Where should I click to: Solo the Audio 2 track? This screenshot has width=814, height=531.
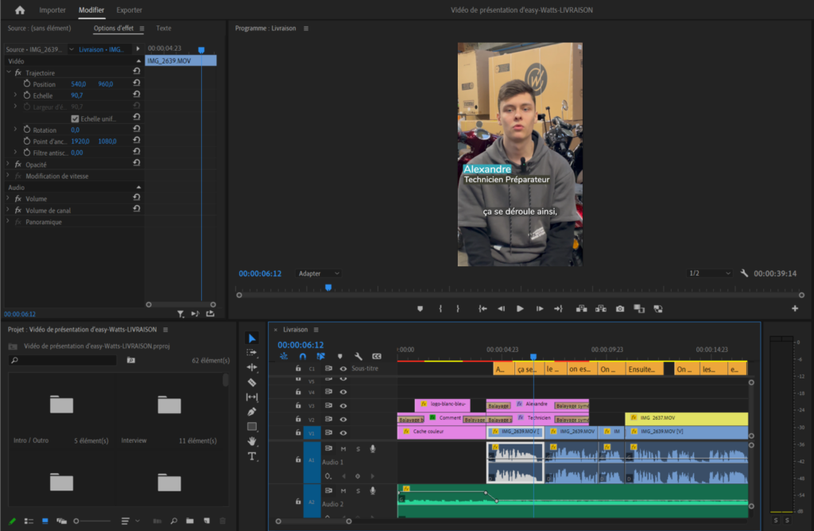click(358, 490)
